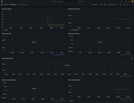Image resolution: width=134 pixels, height=103 pixels.
Task: Click the Pinot breadcrumb
Action: pos(19,5)
